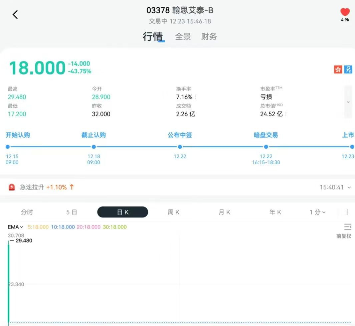Expand the 15:40:41 alert dropdown
Screen dimensions: 355x326
point(349,187)
